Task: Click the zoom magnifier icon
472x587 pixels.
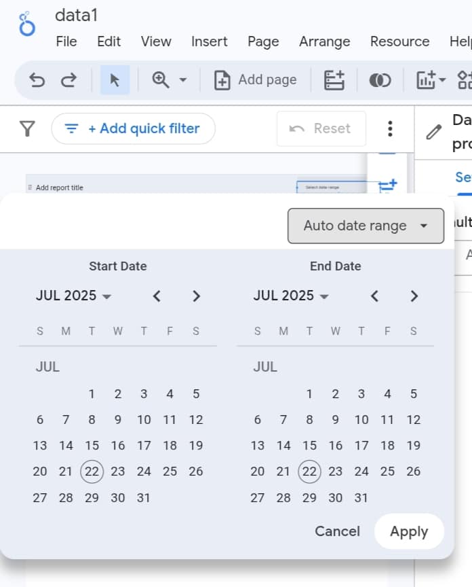Action: tap(161, 80)
